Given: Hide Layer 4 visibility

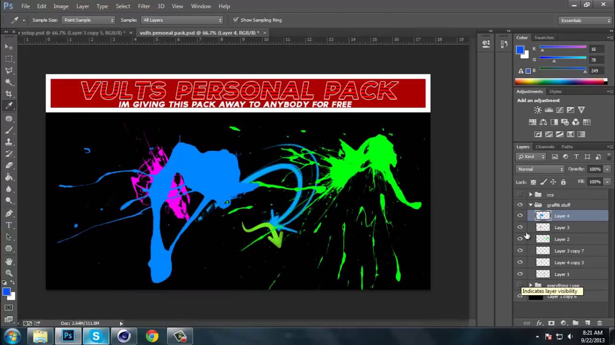Looking at the screenshot, I should click(520, 216).
